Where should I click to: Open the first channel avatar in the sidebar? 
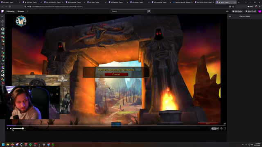point(3,29)
